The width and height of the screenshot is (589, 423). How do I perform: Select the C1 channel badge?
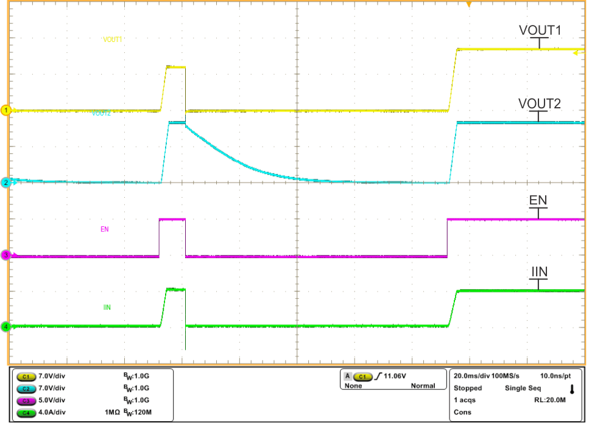(x=25, y=377)
